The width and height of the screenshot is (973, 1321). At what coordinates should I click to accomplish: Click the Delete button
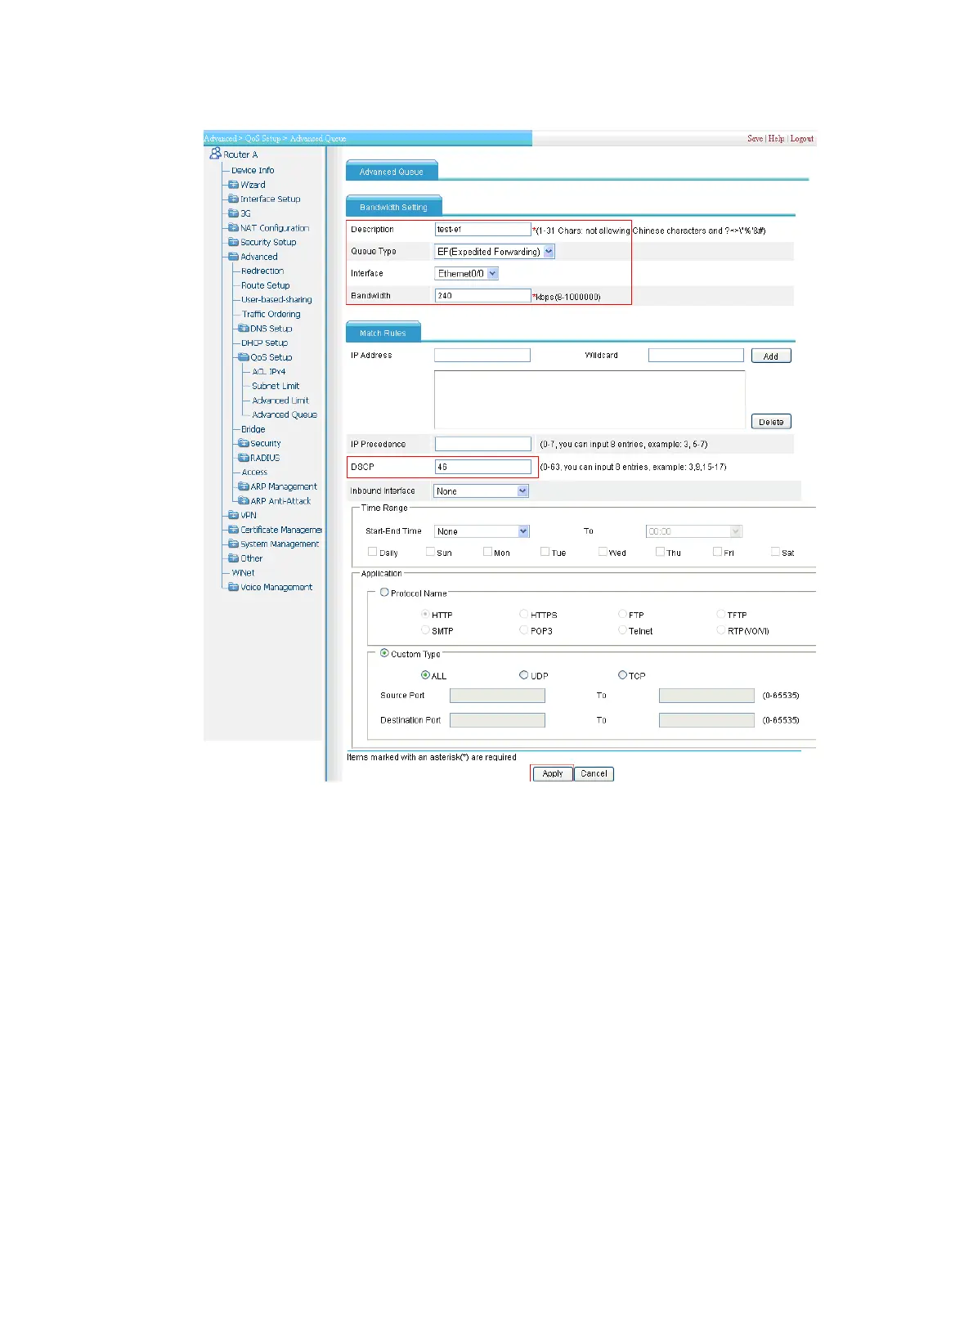pos(771,422)
